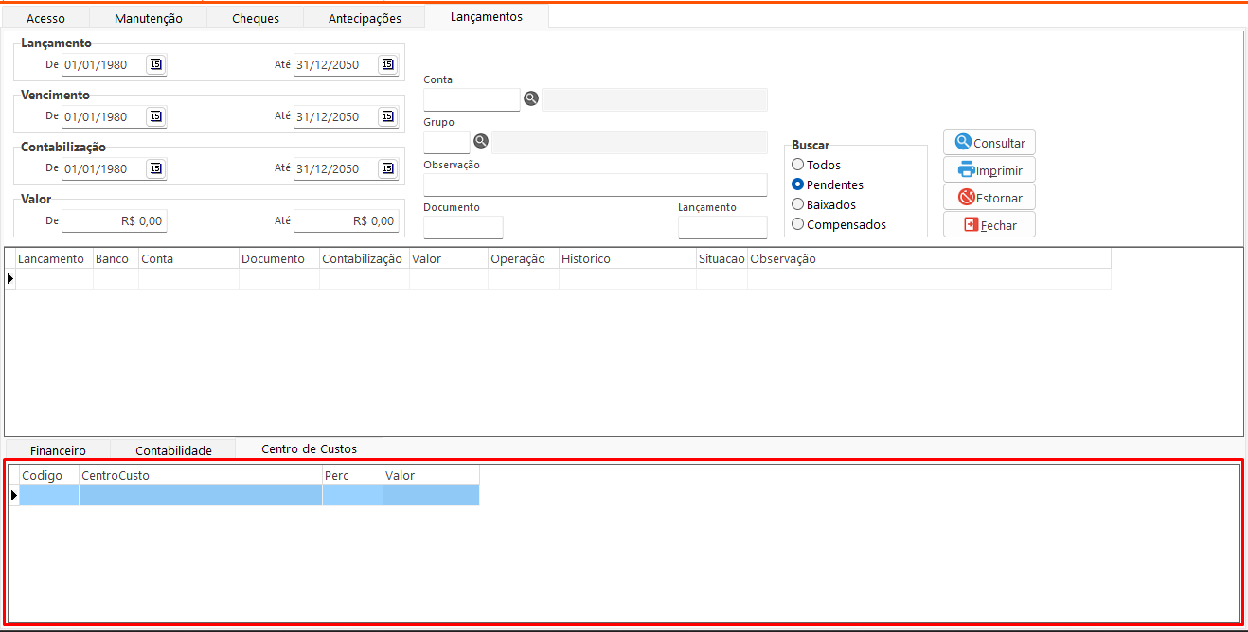The image size is (1248, 632).
Task: Open calendar for Vencimento end date
Action: (388, 116)
